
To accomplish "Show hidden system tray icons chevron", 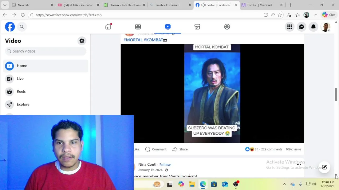I will click(284, 184).
